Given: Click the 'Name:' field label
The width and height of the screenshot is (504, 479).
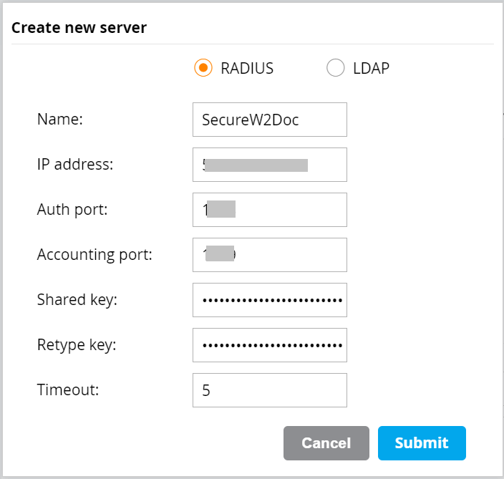Looking at the screenshot, I should [x=60, y=120].
